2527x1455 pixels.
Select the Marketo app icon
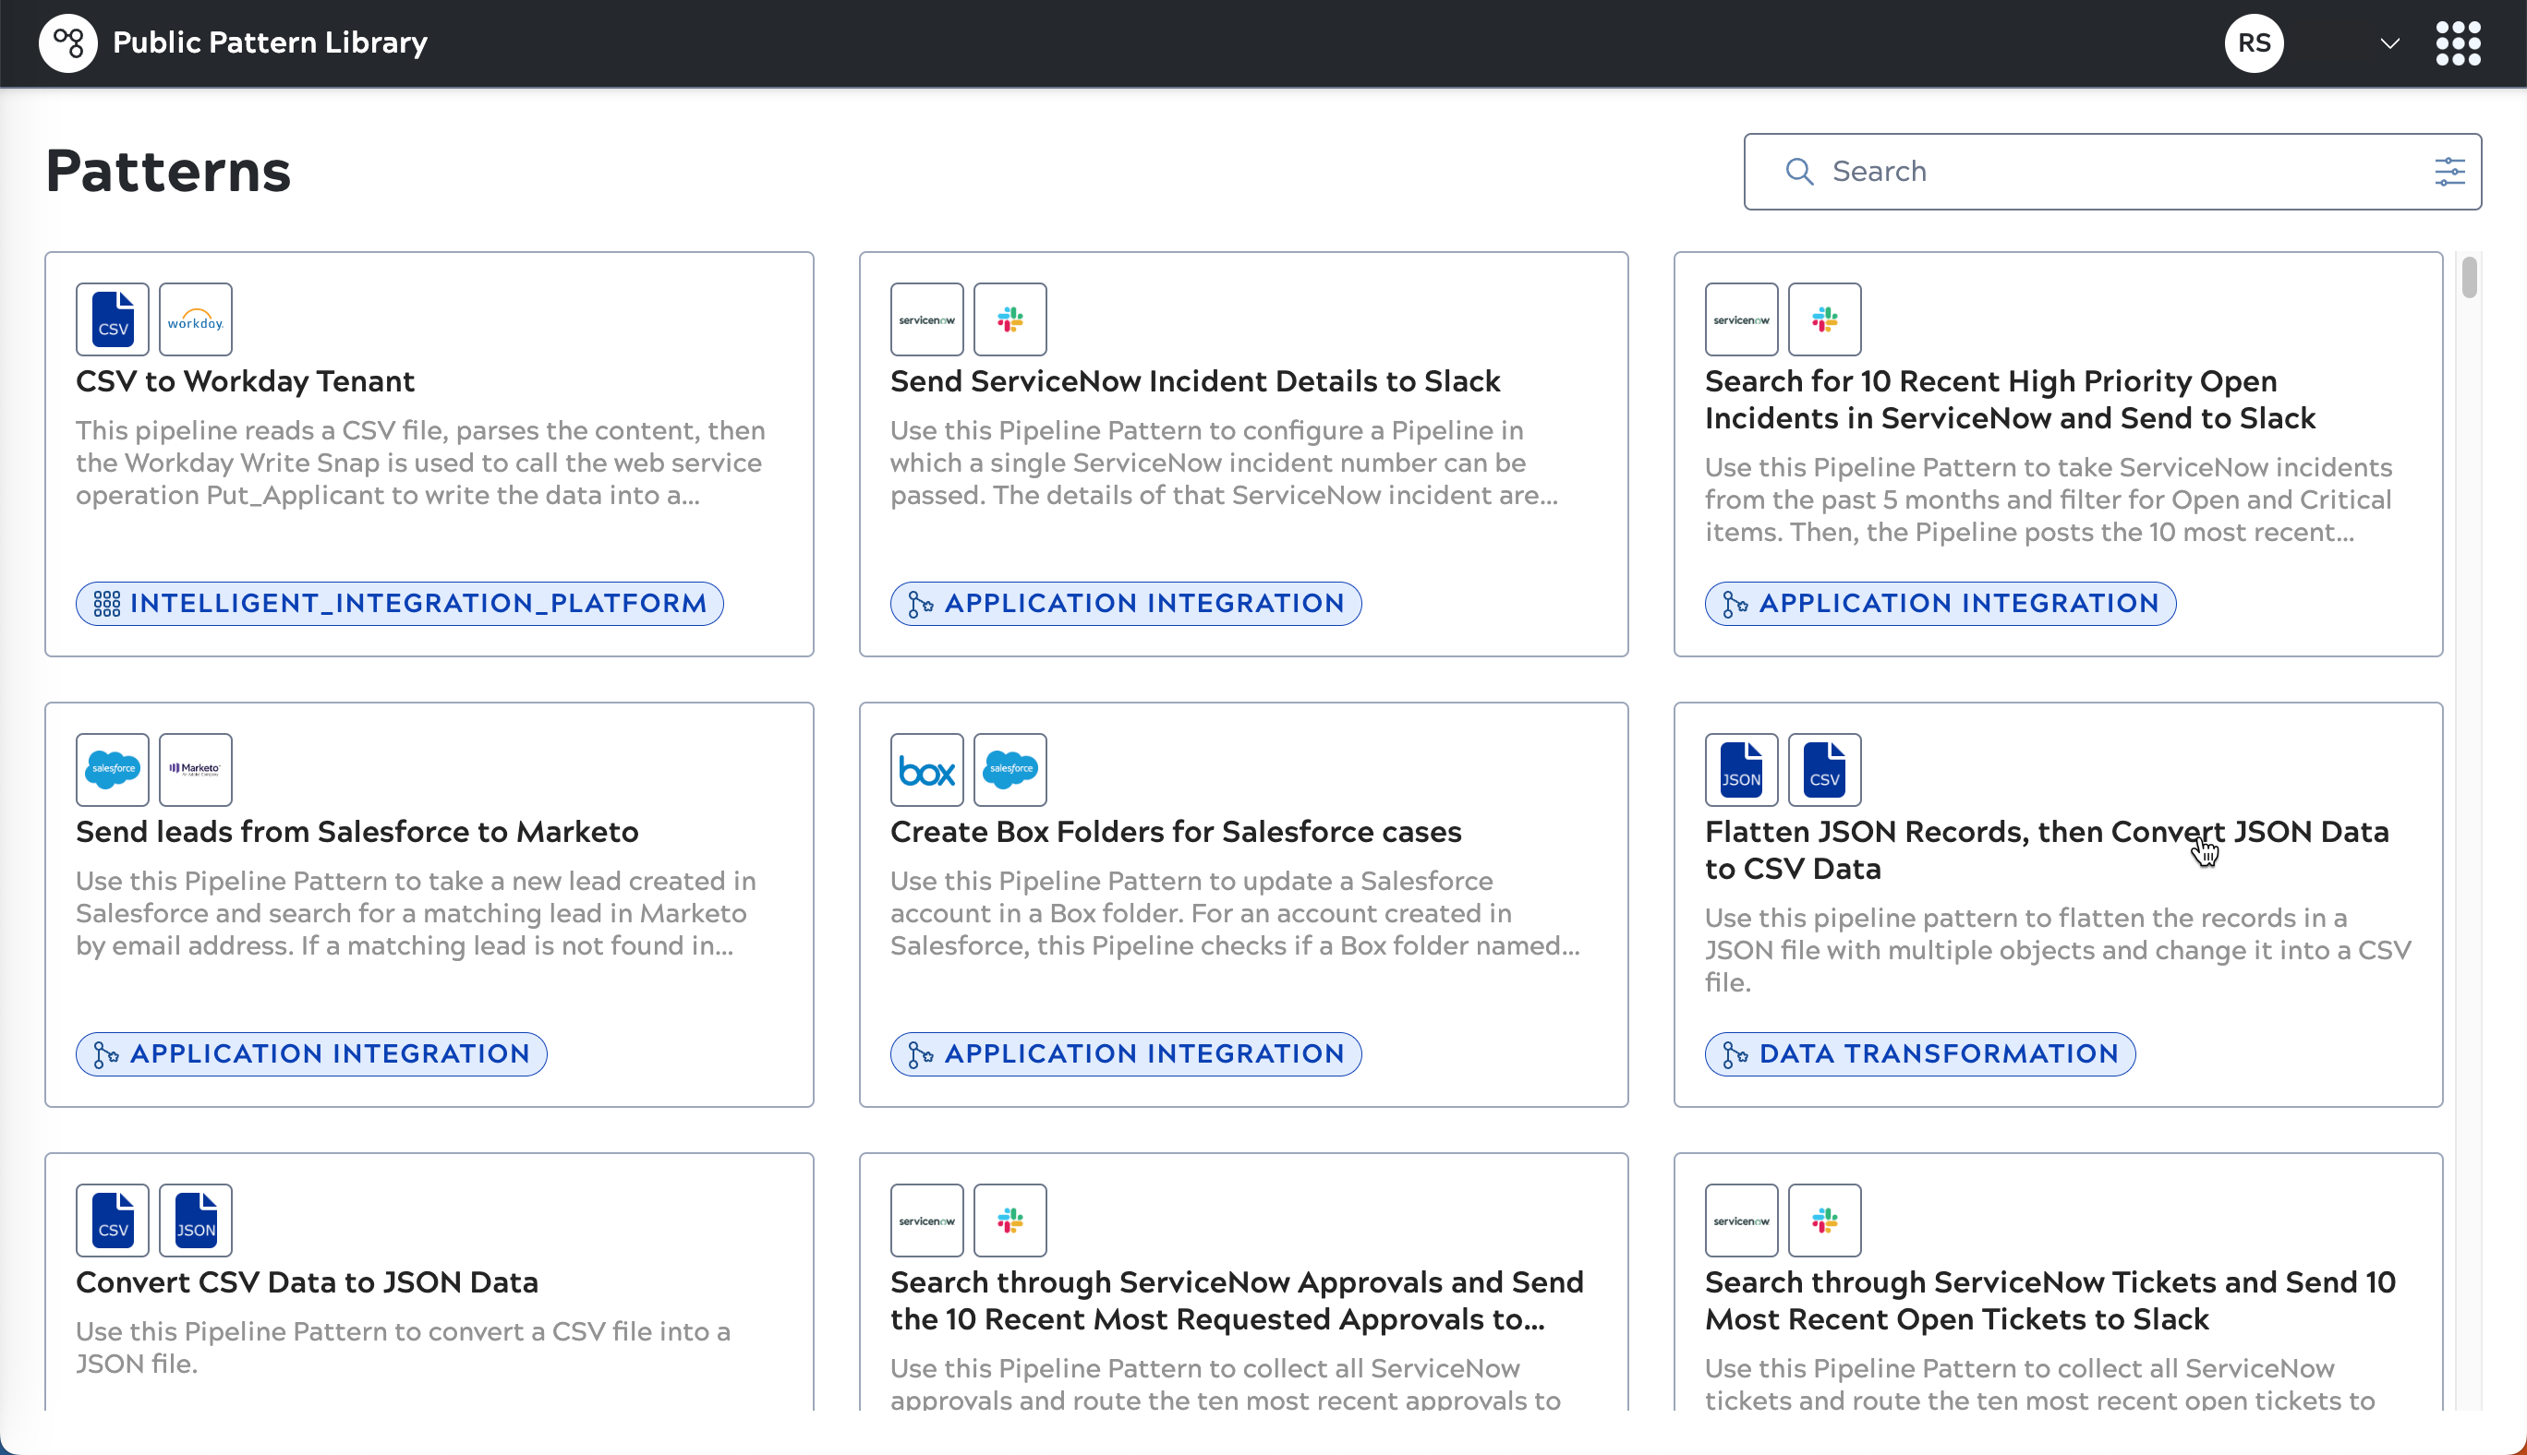(196, 769)
